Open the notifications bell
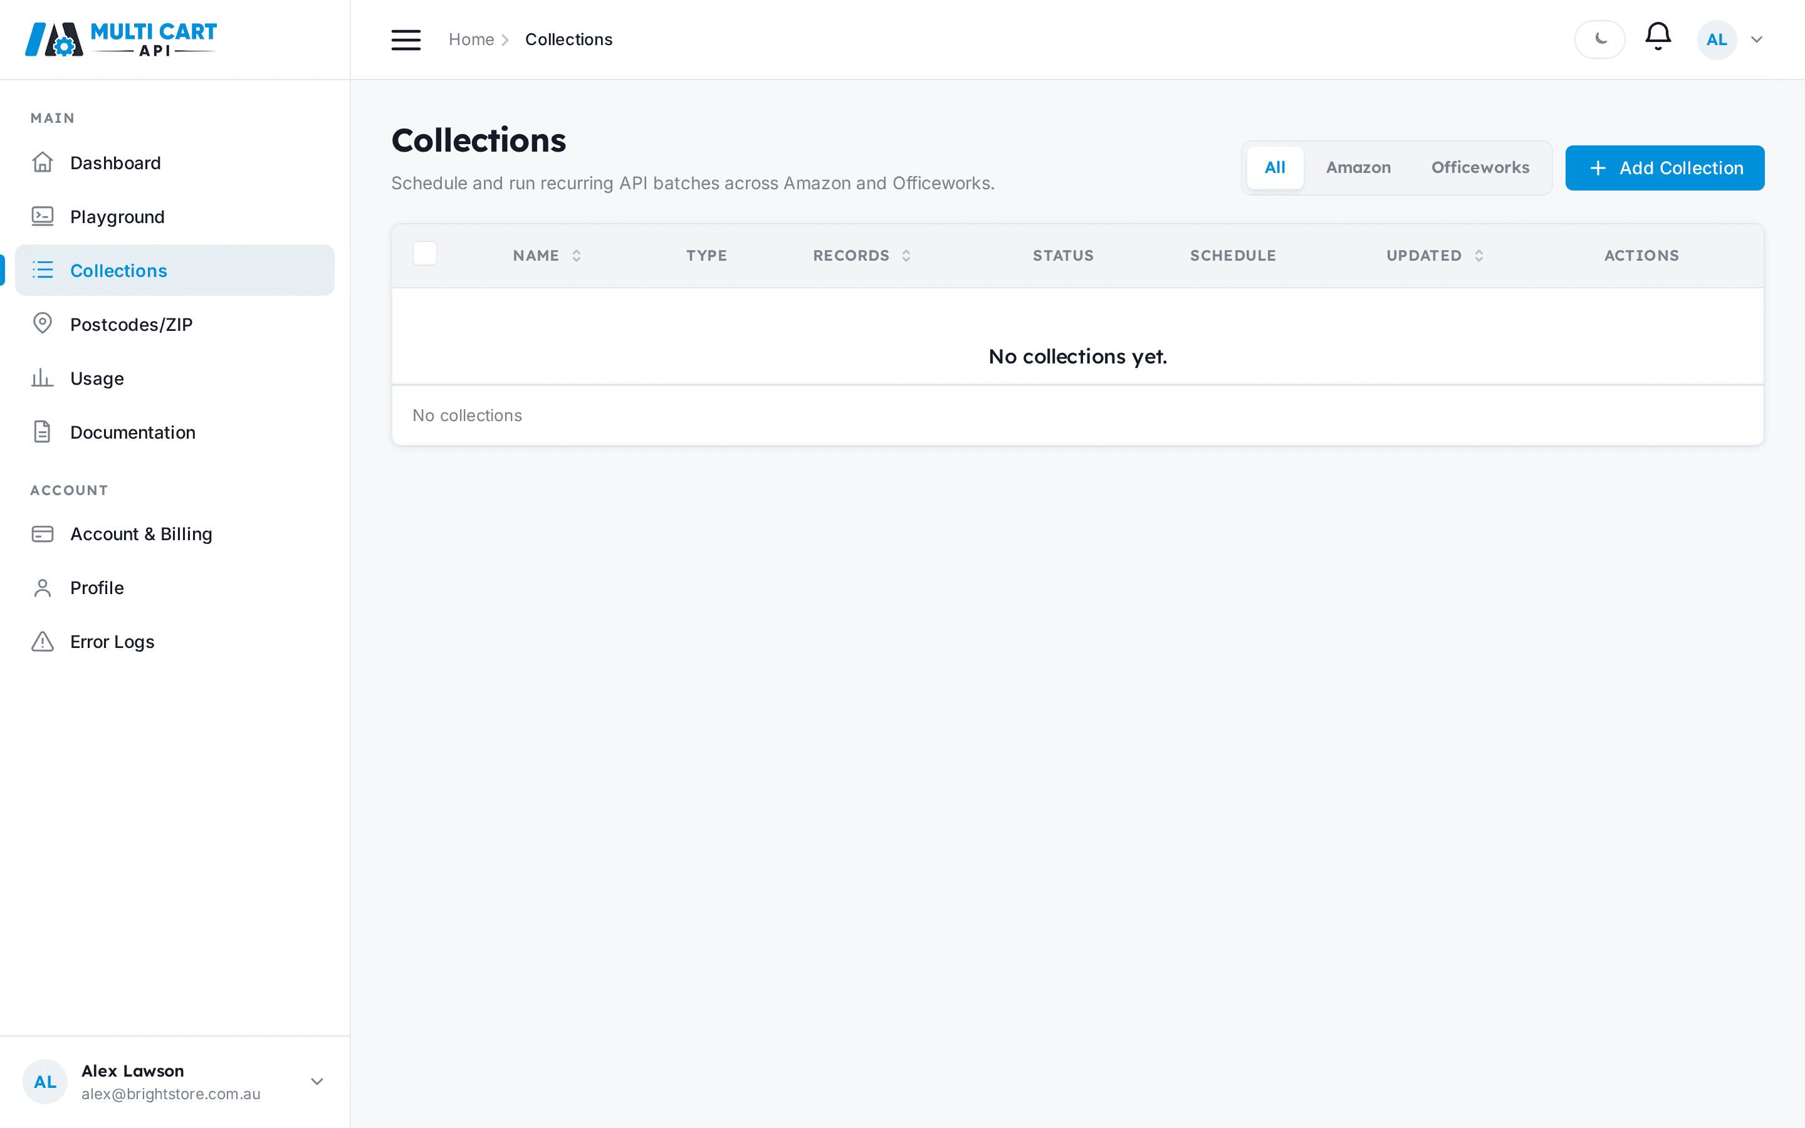Image resolution: width=1805 pixels, height=1128 pixels. click(x=1657, y=36)
